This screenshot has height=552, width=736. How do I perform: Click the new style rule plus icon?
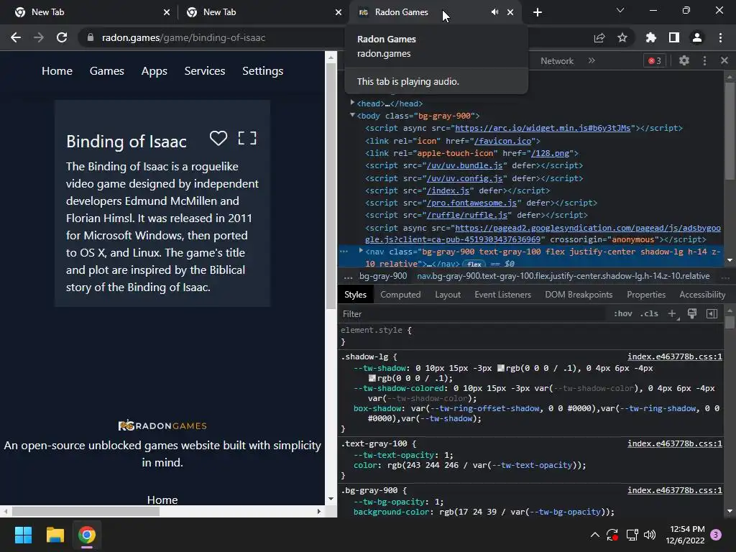[672, 313]
